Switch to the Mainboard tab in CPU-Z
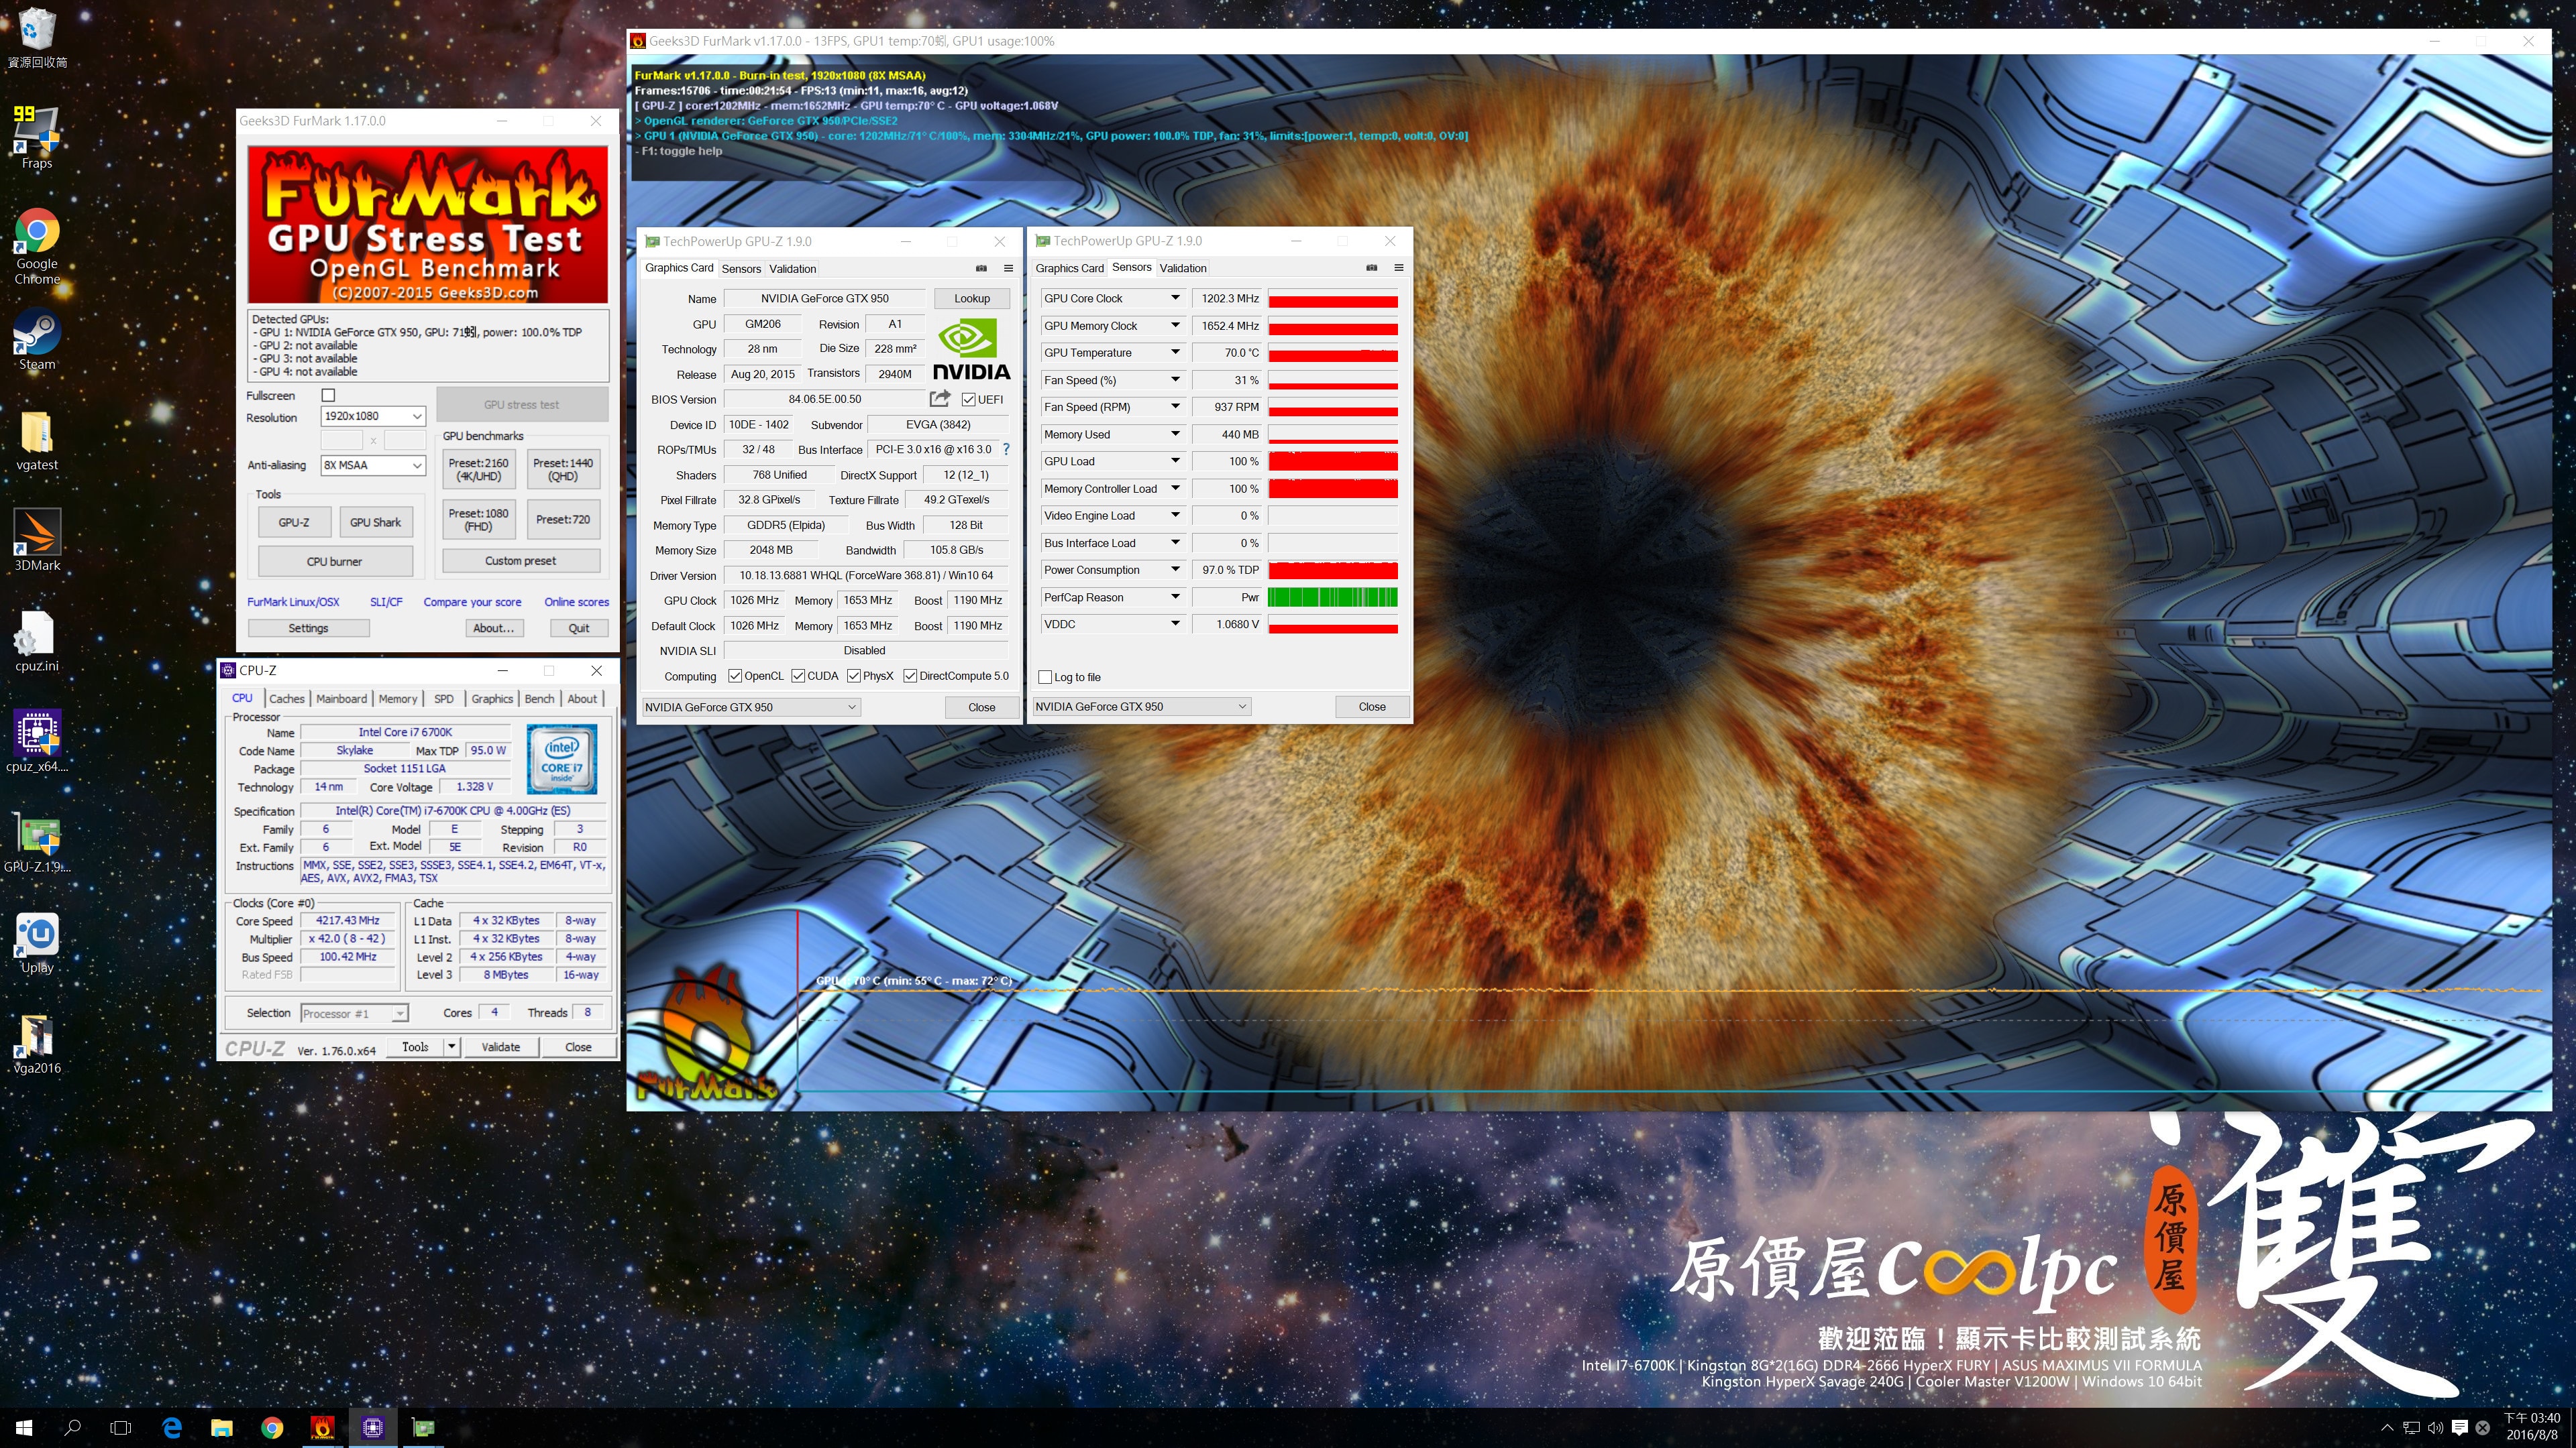2576x1448 pixels. 341,699
